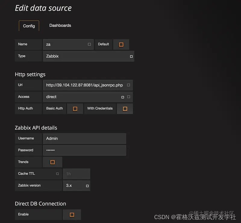Click the Default label
Image resolution: width=241 pixels, height=223 pixels.
click(x=103, y=44)
